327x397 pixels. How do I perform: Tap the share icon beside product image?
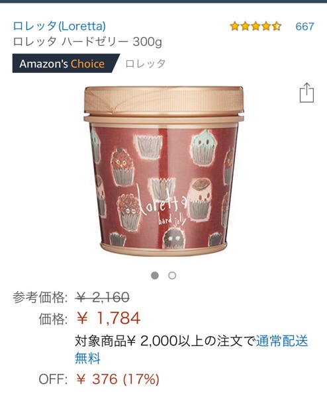(x=306, y=93)
